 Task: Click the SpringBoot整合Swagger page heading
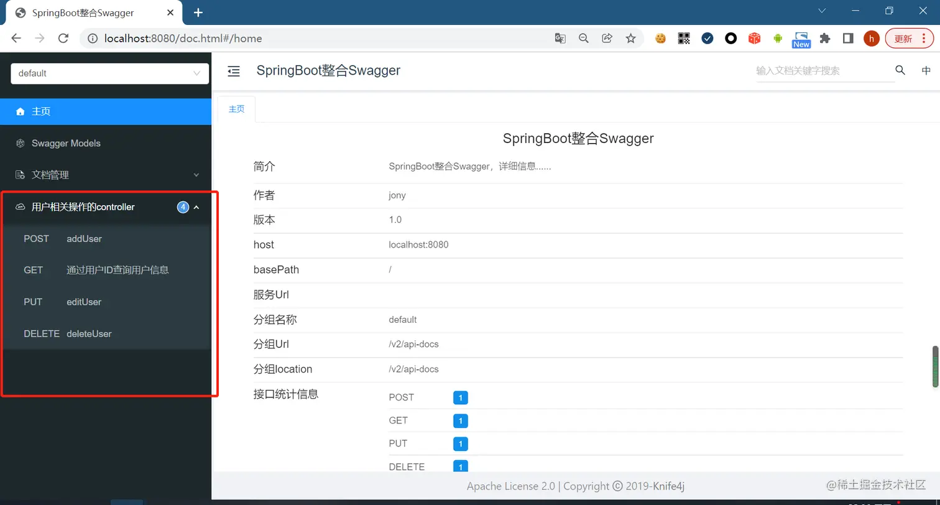click(578, 138)
